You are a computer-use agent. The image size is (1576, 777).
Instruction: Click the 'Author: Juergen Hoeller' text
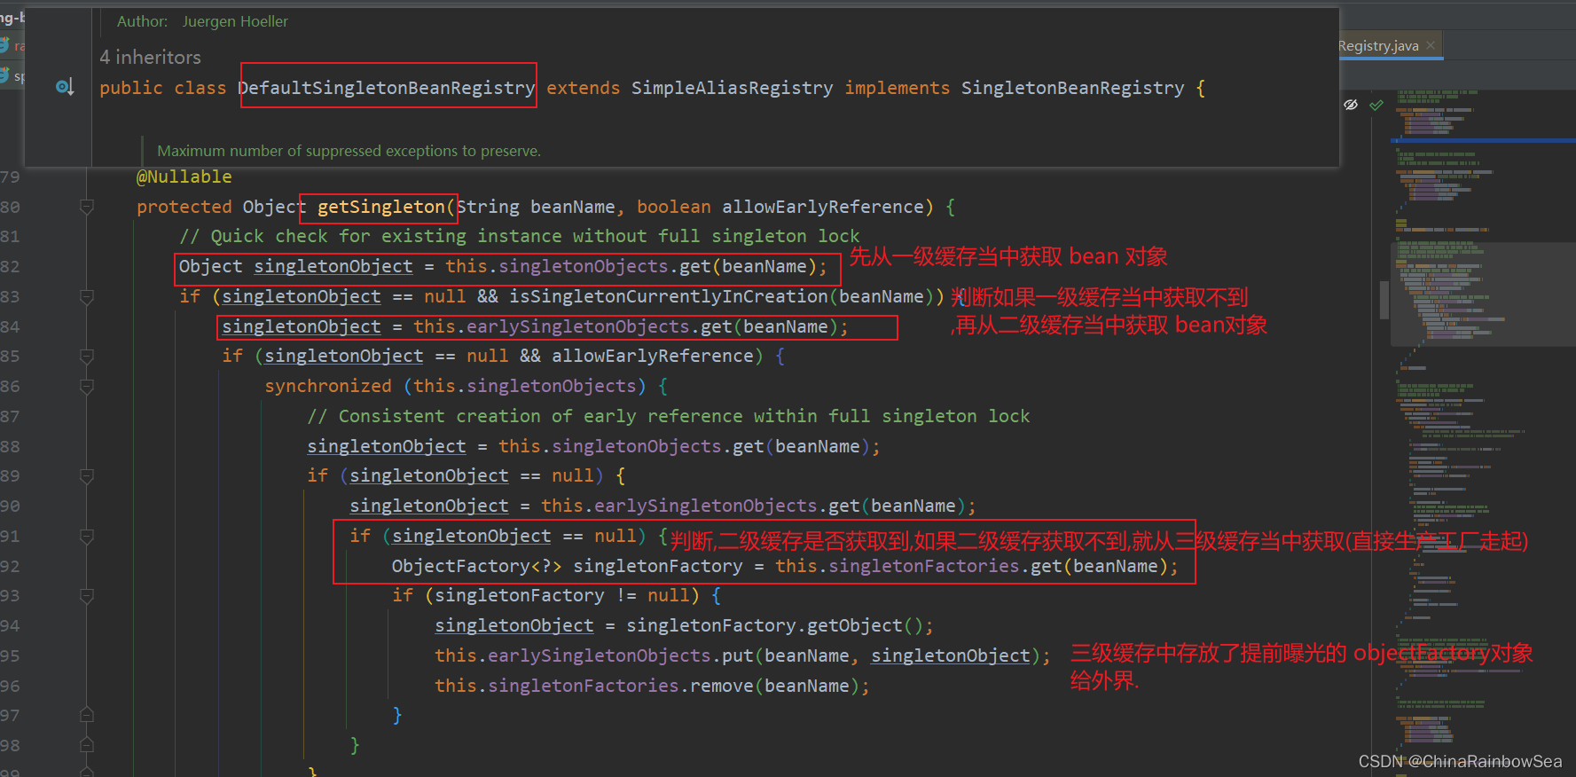(x=202, y=21)
